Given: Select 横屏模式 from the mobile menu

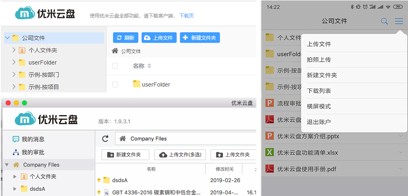Looking at the screenshot, I should [x=319, y=106].
